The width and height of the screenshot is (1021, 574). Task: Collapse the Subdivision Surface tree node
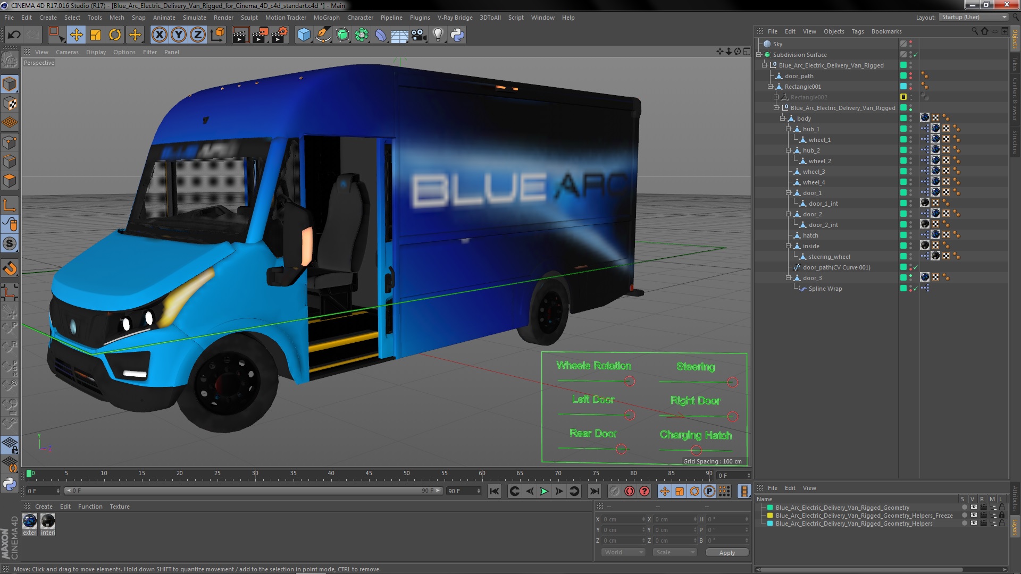(x=759, y=55)
